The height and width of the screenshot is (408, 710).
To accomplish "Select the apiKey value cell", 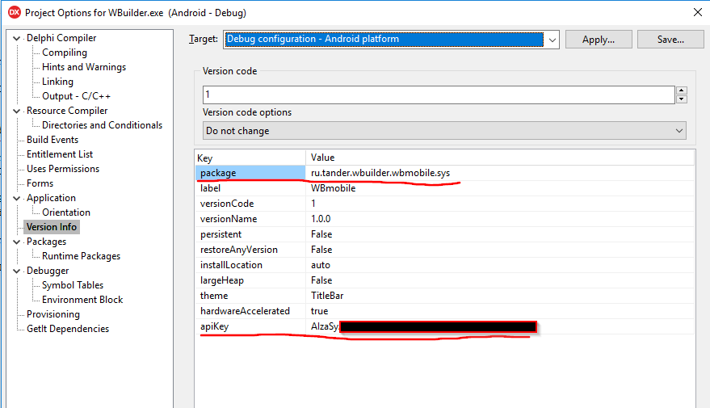I will pos(500,326).
